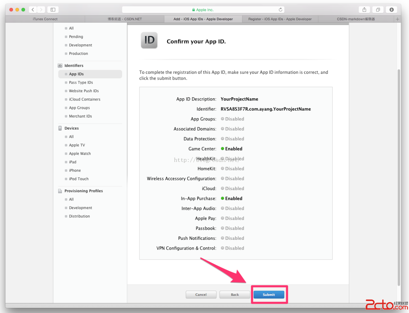Image resolution: width=409 pixels, height=313 pixels.
Task: Add a new tab with plus button
Action: click(x=397, y=19)
